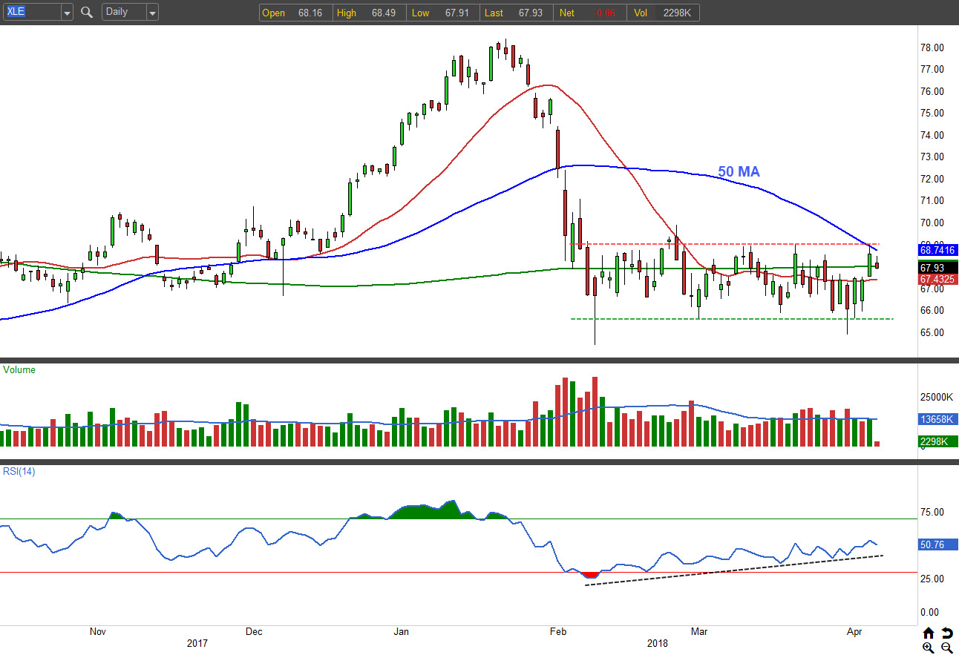Image resolution: width=959 pixels, height=655 pixels.
Task: Click the symbol search magnifier icon
Action: pos(87,12)
